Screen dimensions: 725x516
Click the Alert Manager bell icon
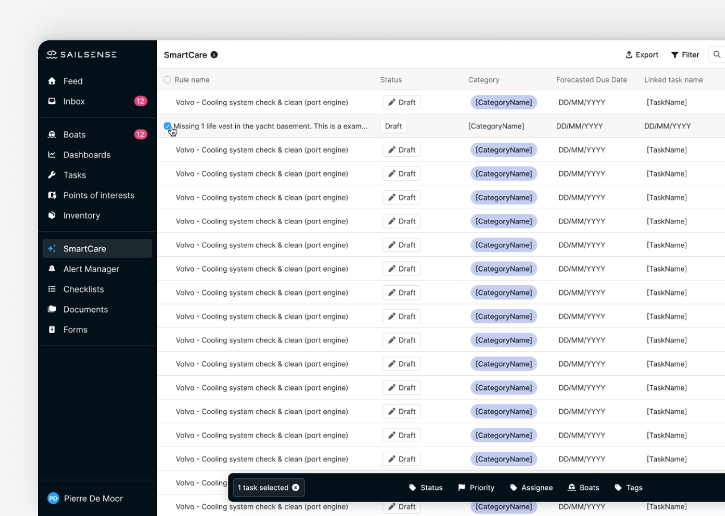52,269
